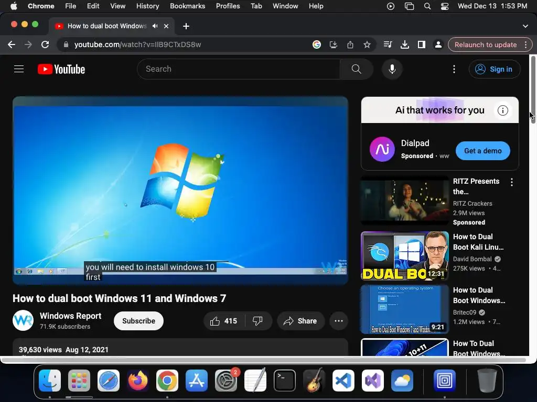Open the View menu

tap(117, 6)
